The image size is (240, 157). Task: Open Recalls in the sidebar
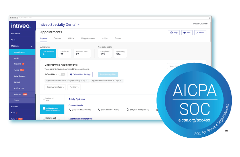pos(17,58)
